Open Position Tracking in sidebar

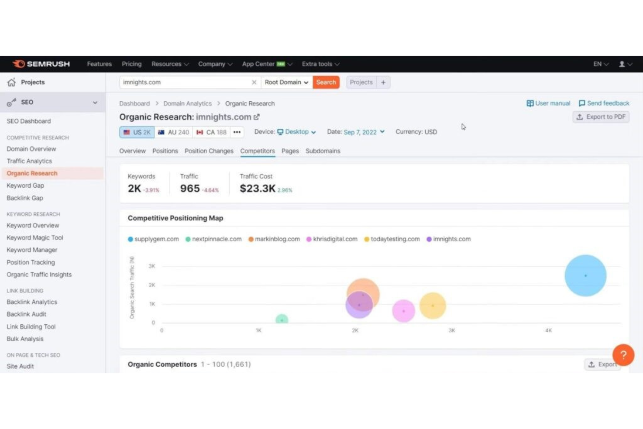point(31,263)
